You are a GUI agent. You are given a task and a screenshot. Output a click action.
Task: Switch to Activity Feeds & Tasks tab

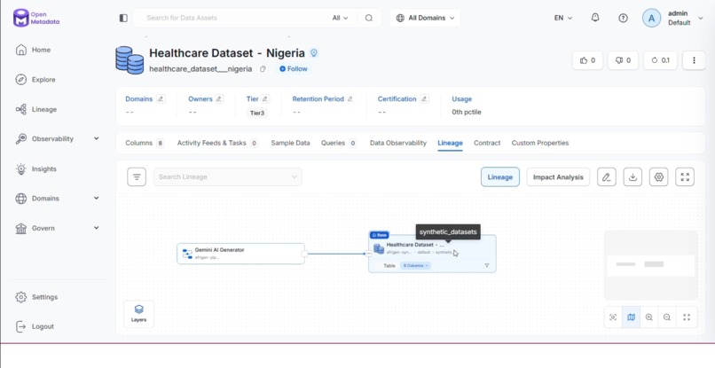tap(217, 143)
